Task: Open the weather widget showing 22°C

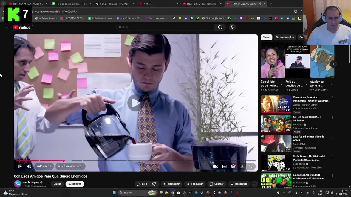Action: coord(15,193)
